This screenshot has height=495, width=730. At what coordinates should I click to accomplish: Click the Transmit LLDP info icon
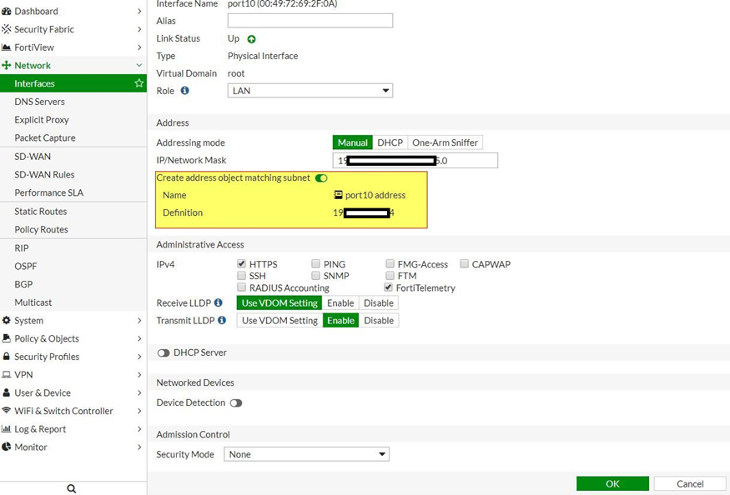click(x=222, y=320)
